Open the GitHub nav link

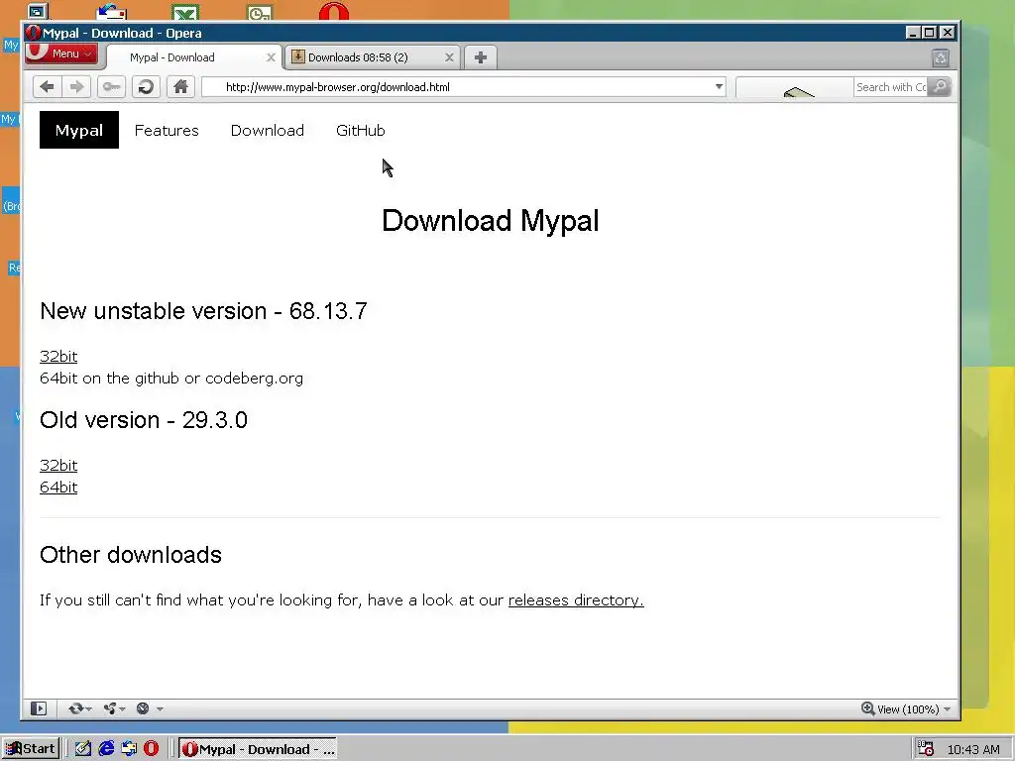click(361, 130)
